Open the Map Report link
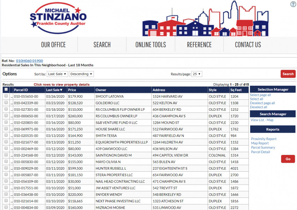 point(260,143)
